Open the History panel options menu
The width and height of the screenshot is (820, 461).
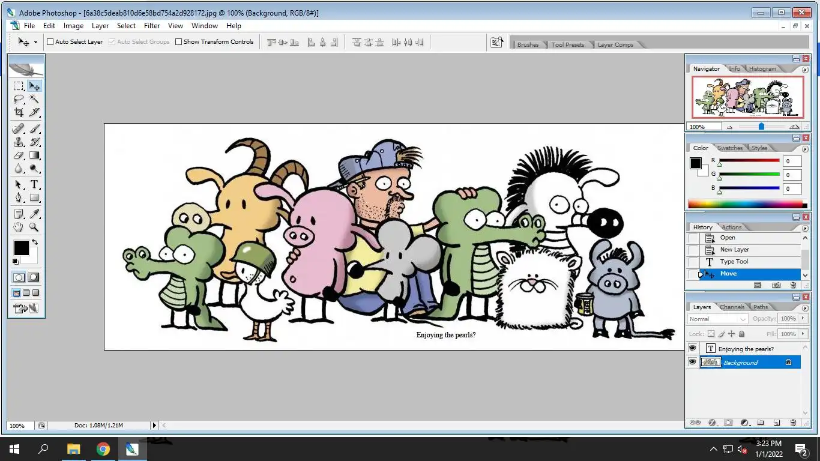click(x=804, y=229)
